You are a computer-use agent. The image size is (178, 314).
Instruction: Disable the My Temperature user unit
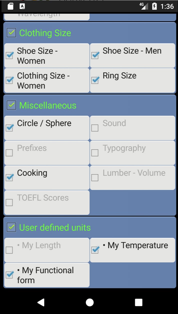click(x=132, y=250)
